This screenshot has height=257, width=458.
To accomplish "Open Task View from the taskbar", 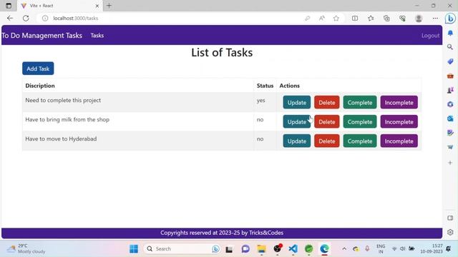I will [x=229, y=249].
